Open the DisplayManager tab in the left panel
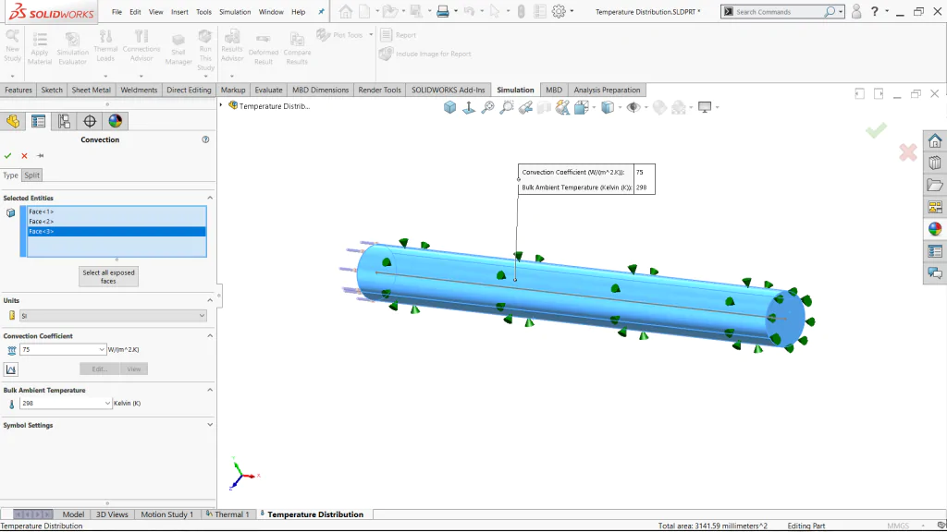 [116, 121]
